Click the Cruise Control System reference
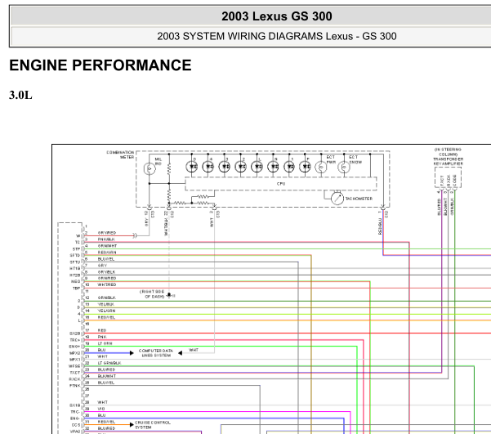 [x=150, y=425]
